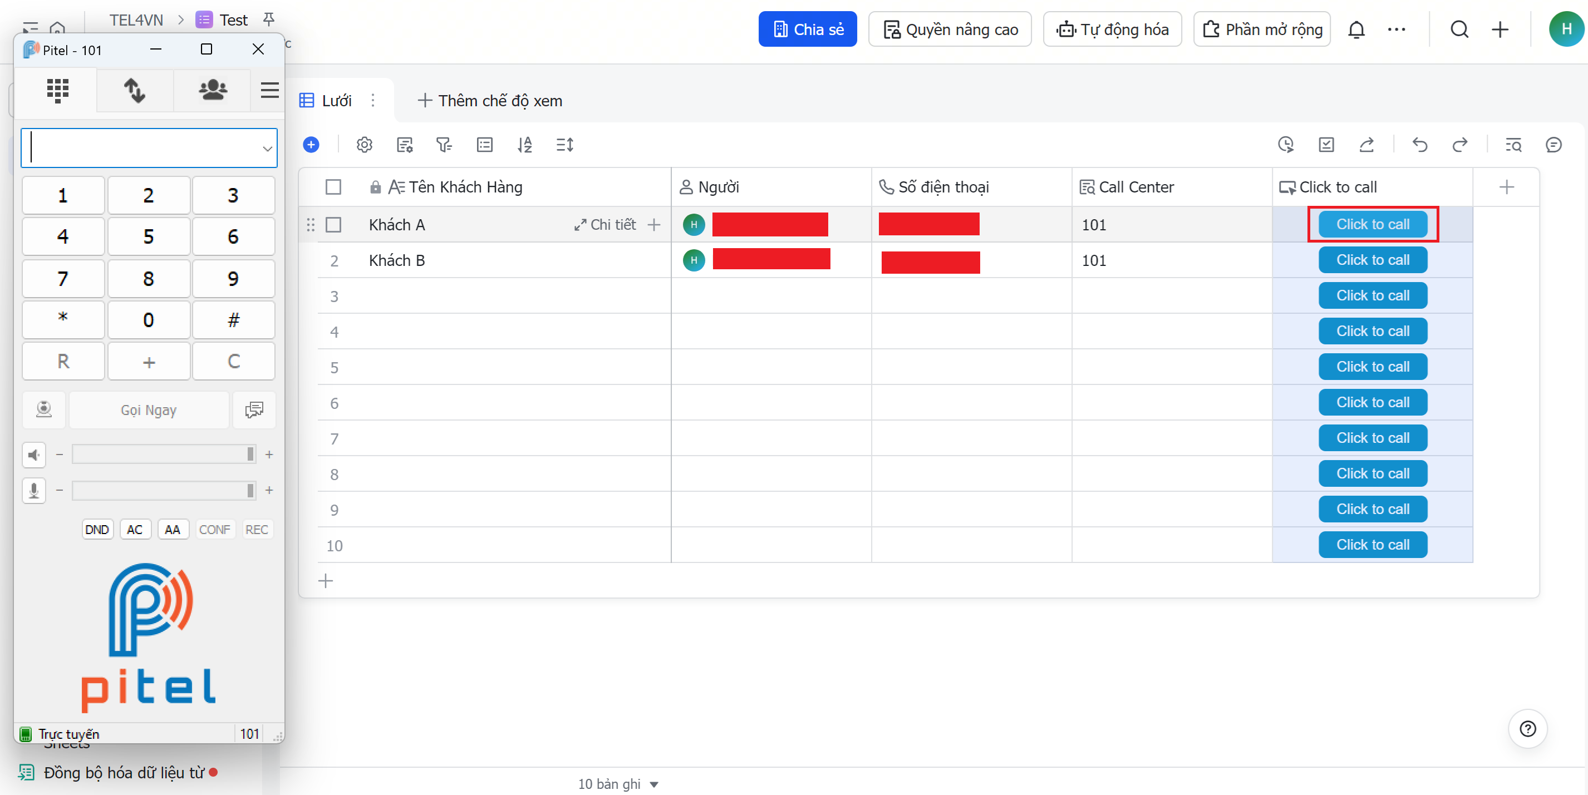Check the Khách A row checkbox
The image size is (1588, 795).
[333, 225]
